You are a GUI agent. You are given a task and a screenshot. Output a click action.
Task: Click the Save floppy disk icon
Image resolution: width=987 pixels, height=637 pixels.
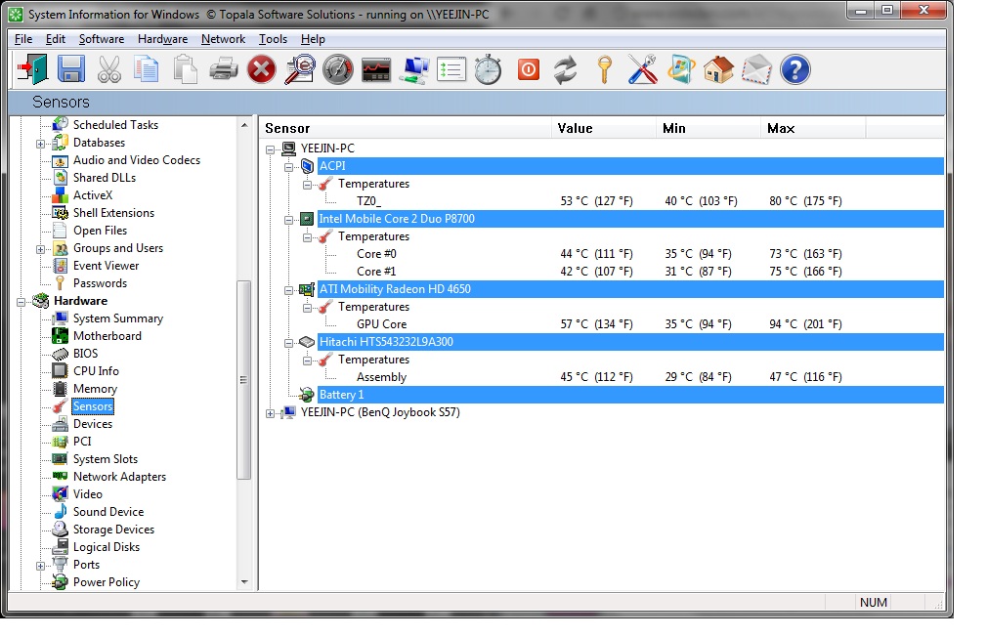71,69
